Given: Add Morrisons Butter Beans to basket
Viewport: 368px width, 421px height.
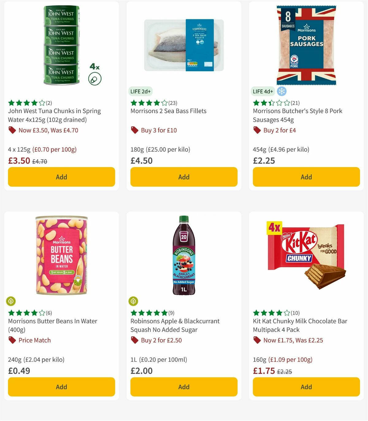Looking at the screenshot, I should (x=61, y=387).
